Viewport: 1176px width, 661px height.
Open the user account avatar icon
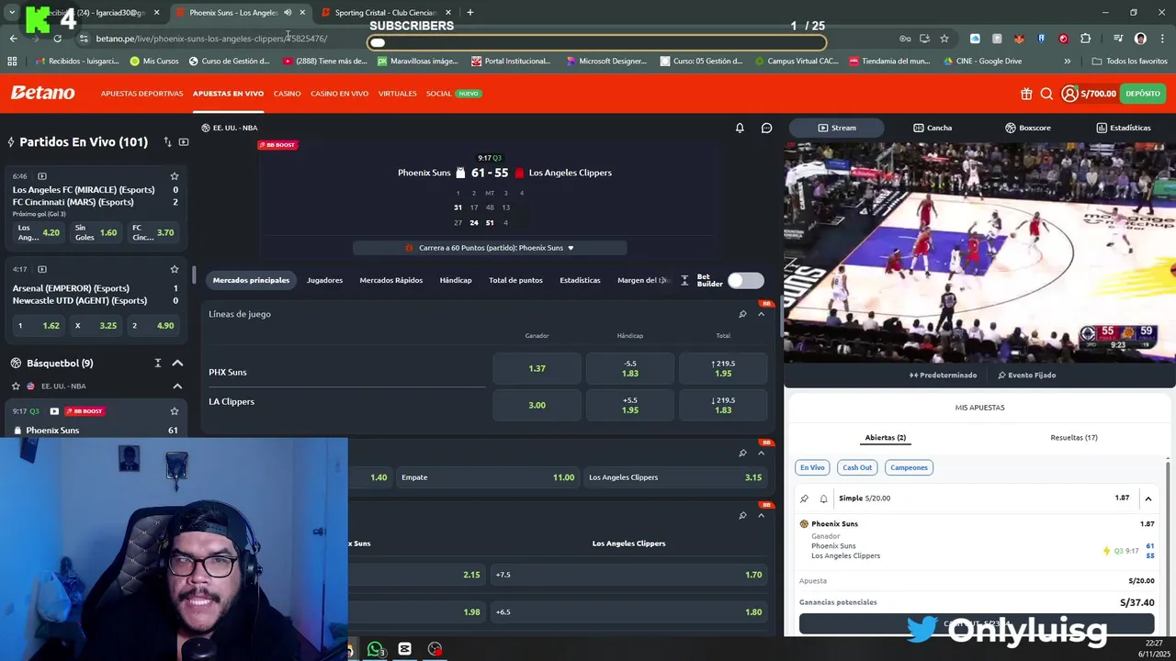click(1069, 94)
